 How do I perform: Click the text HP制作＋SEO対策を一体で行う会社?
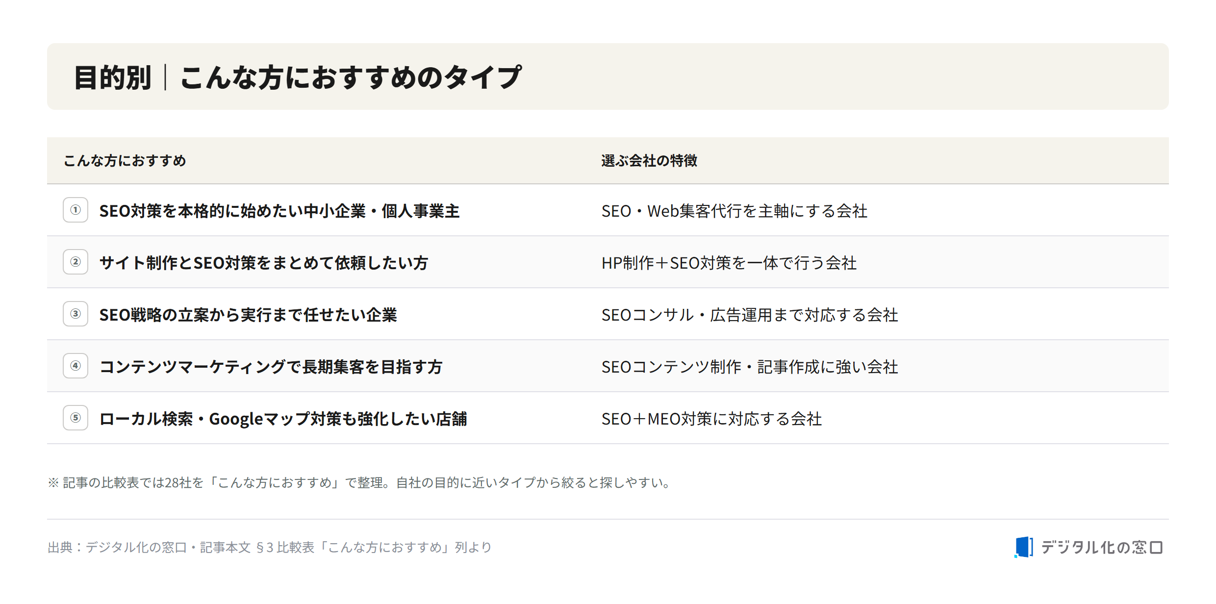coord(729,263)
